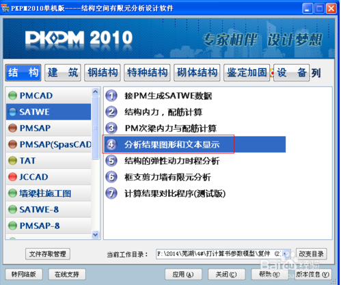Select 墙梁柱施工图 module in the list
341x285 pixels.
tap(49, 193)
